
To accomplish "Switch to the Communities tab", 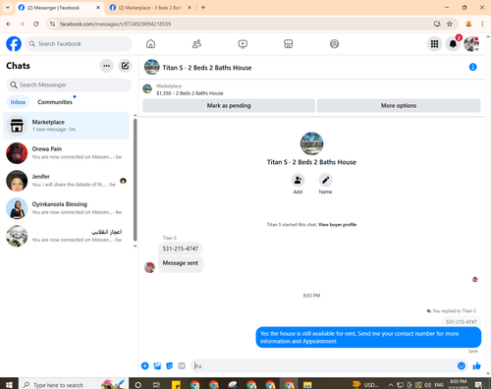I will (x=55, y=102).
